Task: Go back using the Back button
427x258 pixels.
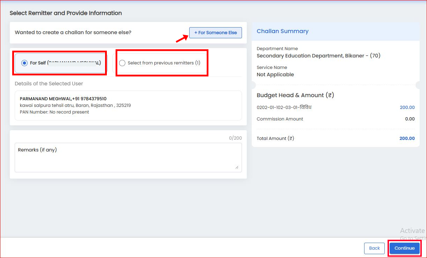Action: (374, 248)
